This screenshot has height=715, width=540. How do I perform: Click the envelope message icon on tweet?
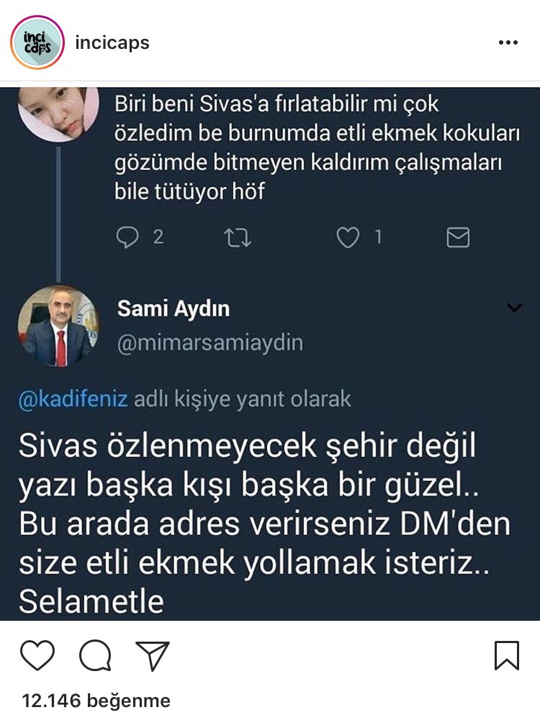tap(458, 237)
